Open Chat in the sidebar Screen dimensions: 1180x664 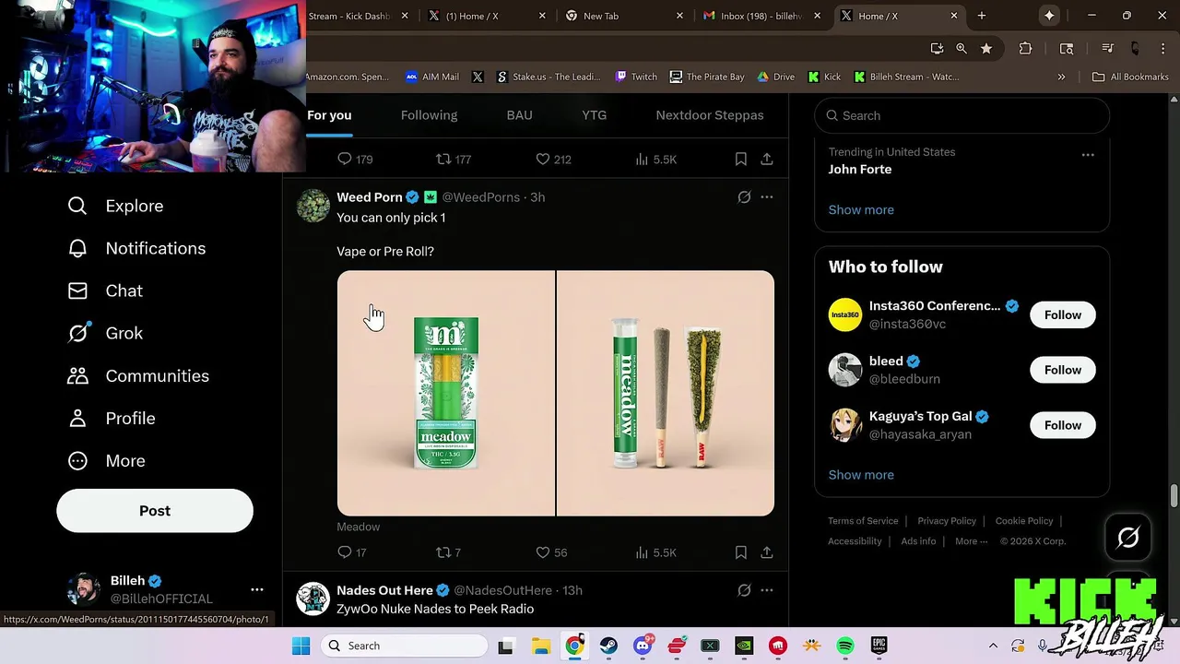tap(105, 290)
